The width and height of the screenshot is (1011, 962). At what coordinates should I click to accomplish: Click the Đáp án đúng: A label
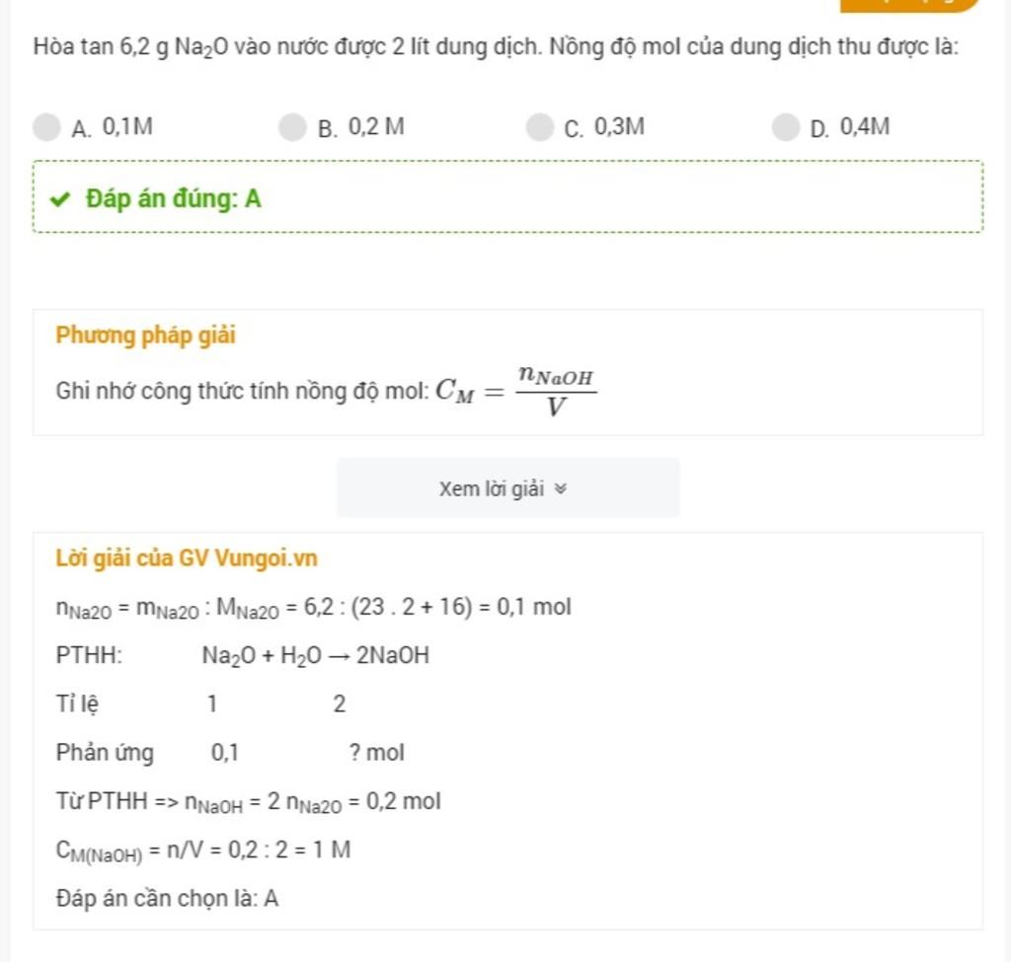(x=174, y=199)
